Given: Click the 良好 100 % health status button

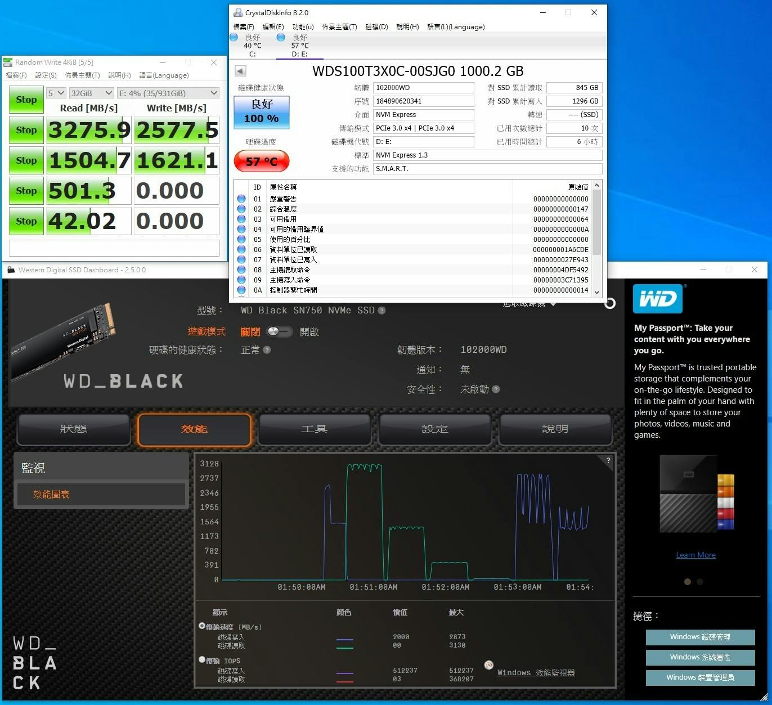Looking at the screenshot, I should click(262, 112).
